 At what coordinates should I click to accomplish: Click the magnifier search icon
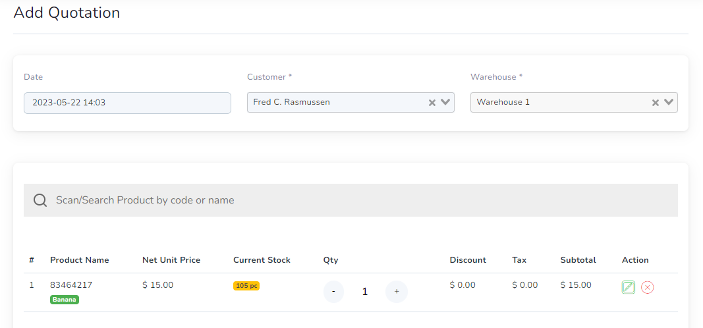(x=40, y=200)
